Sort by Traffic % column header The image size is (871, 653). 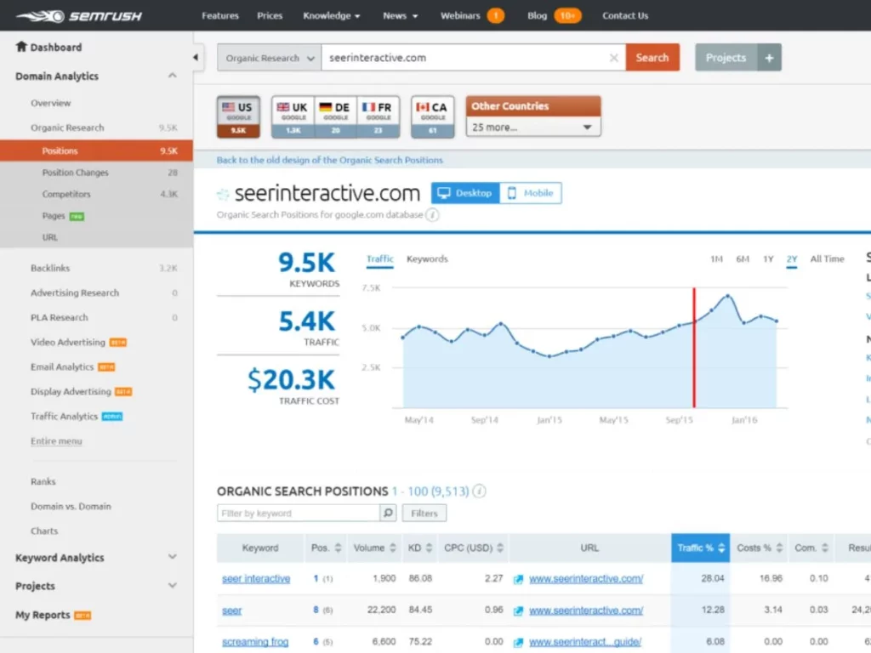click(x=700, y=548)
